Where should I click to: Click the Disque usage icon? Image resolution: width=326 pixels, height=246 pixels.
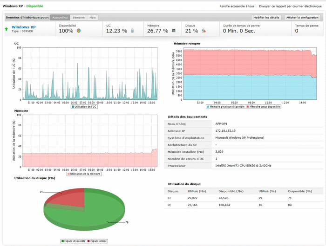pyautogui.click(x=204, y=31)
